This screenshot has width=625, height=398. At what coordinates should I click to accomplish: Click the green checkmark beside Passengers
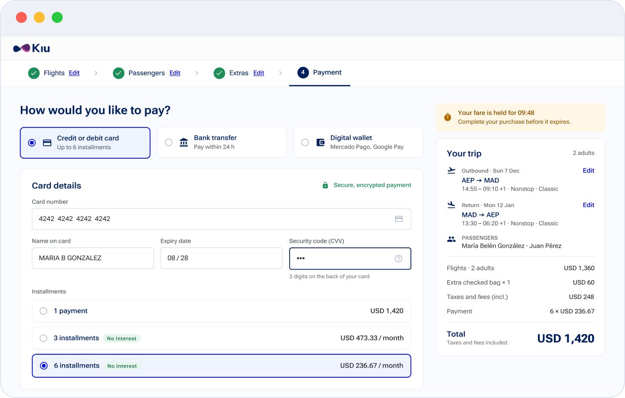click(118, 73)
